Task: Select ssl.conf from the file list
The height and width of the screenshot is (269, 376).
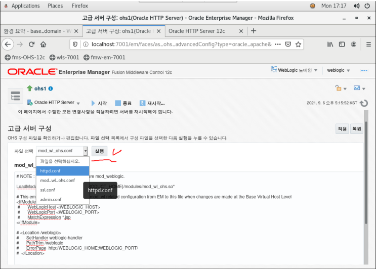Action: tap(63, 190)
